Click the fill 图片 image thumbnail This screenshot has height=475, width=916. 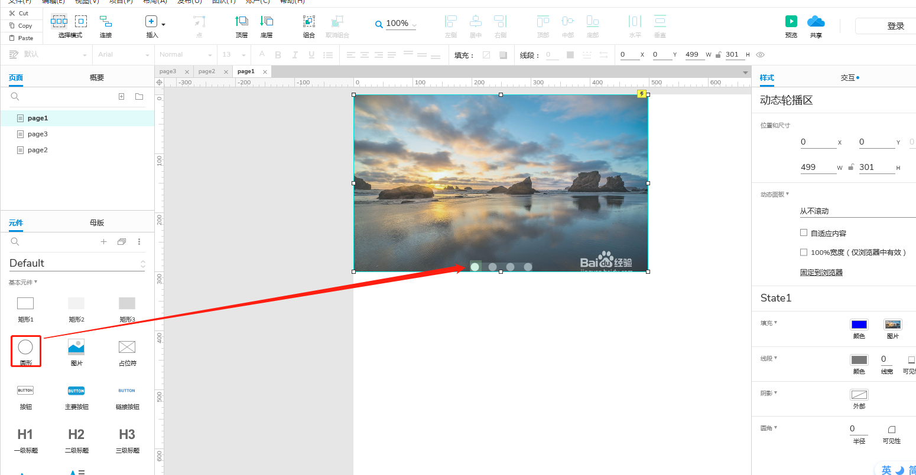pos(893,325)
